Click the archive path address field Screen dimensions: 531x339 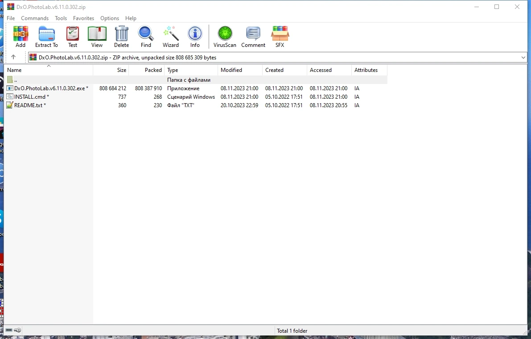(x=277, y=57)
